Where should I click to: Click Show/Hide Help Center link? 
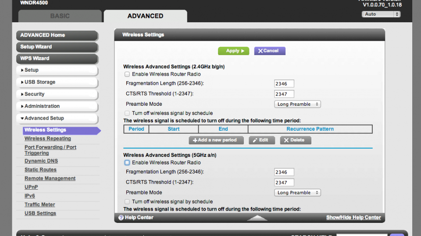click(353, 218)
